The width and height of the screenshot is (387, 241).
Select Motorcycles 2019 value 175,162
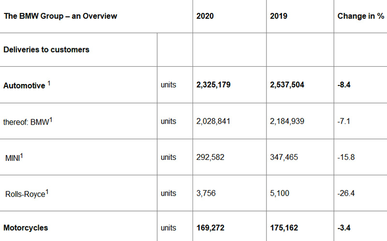click(284, 227)
